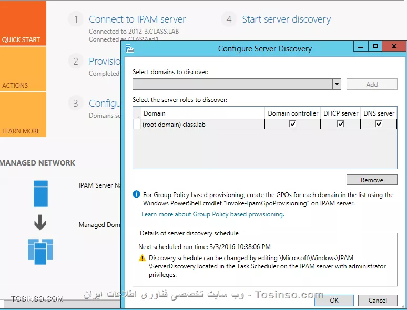
Task: Click the yellow warning icon near discovery schedule
Action: tap(142, 258)
